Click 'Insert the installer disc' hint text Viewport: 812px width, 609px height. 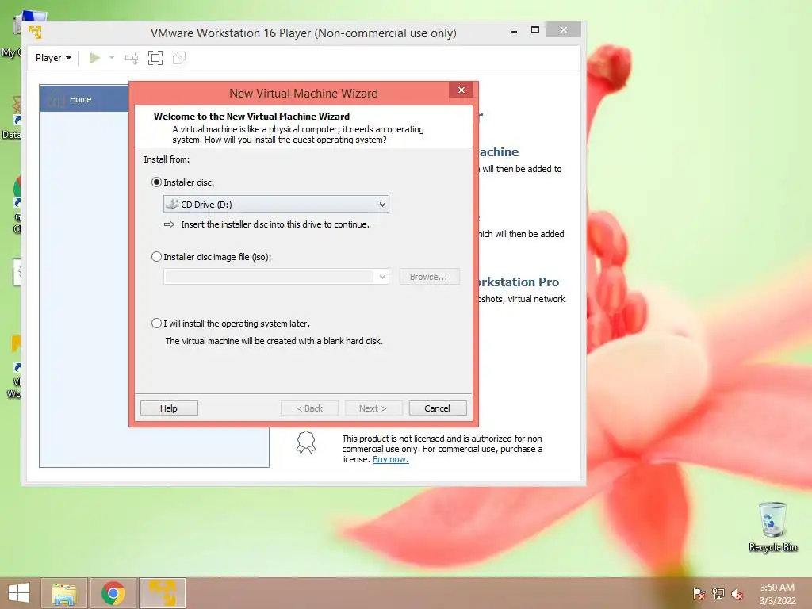(275, 224)
